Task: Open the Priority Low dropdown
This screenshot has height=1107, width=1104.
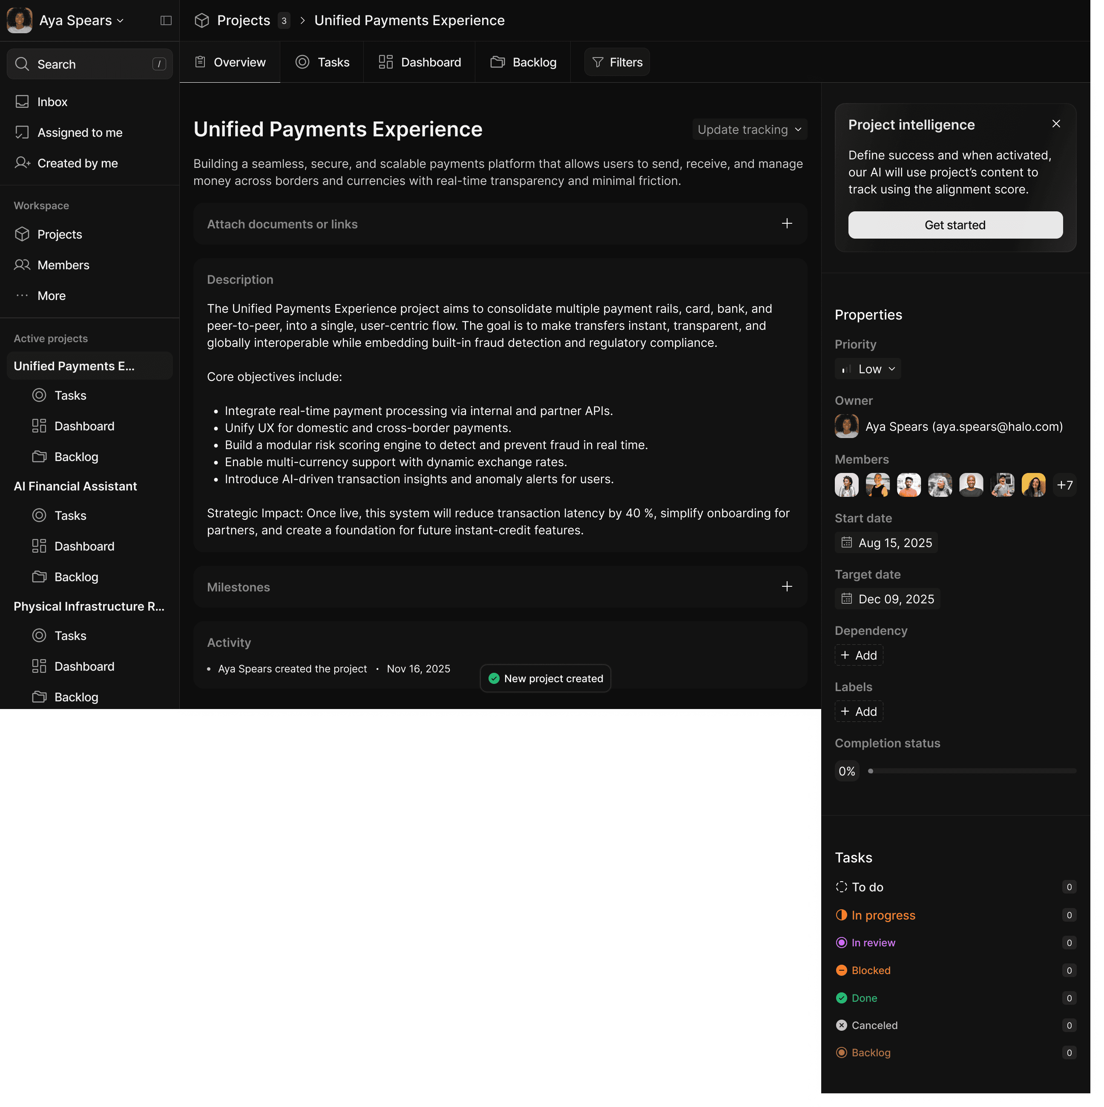Action: (x=868, y=369)
